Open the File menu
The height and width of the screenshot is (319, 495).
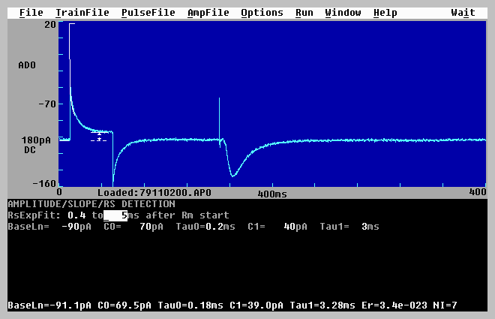(31, 13)
